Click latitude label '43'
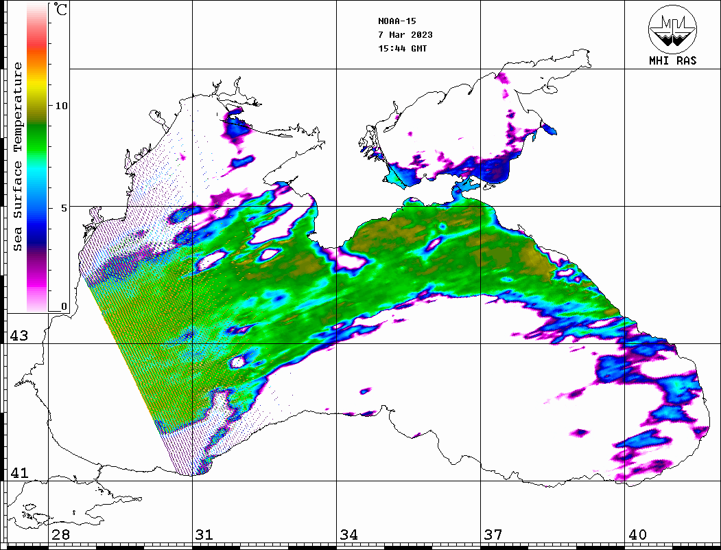 19,336
